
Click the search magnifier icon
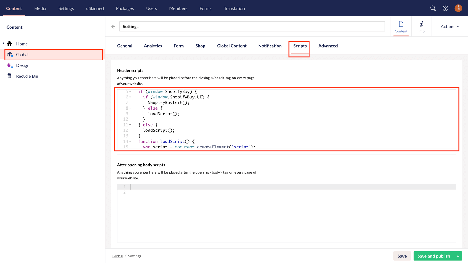click(x=433, y=8)
